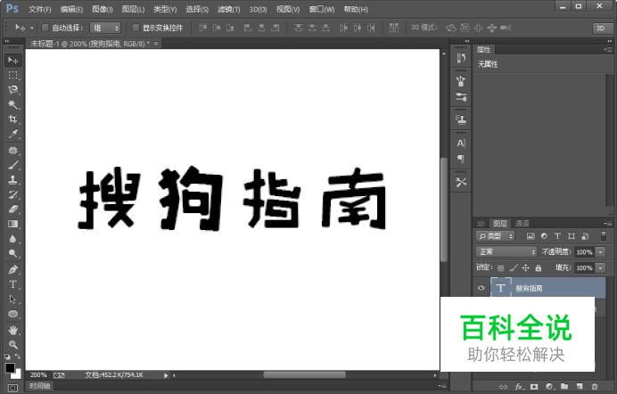Select the Lasso tool
The width and height of the screenshot is (617, 394).
click(12, 90)
